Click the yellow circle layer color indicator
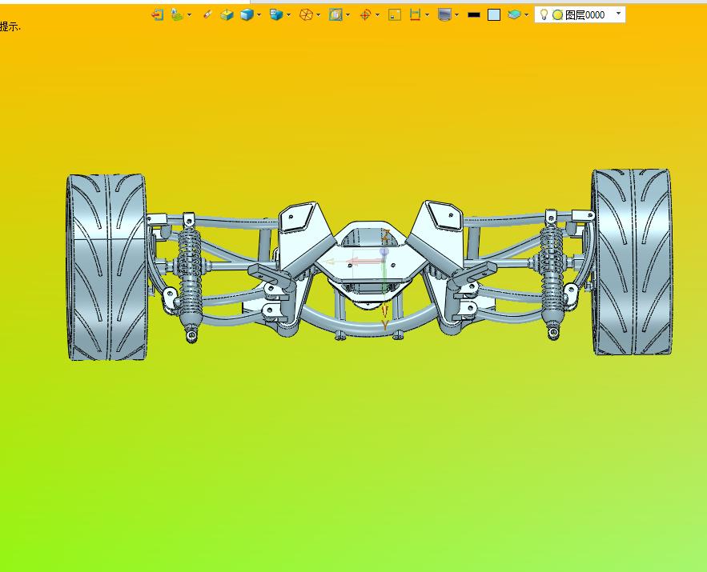707x572 pixels. point(558,15)
